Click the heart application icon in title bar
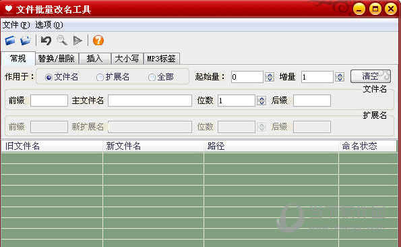The image size is (401, 247). coord(9,9)
